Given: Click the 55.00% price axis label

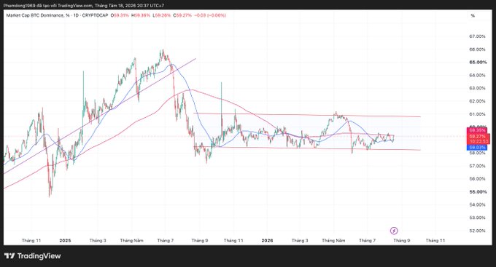Looking at the screenshot, I should [x=478, y=192].
